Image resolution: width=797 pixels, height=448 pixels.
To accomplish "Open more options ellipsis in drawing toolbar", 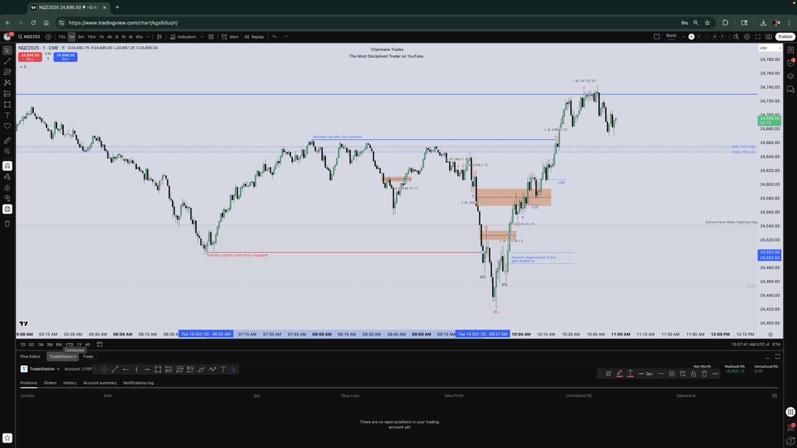I will pyautogui.click(x=715, y=374).
